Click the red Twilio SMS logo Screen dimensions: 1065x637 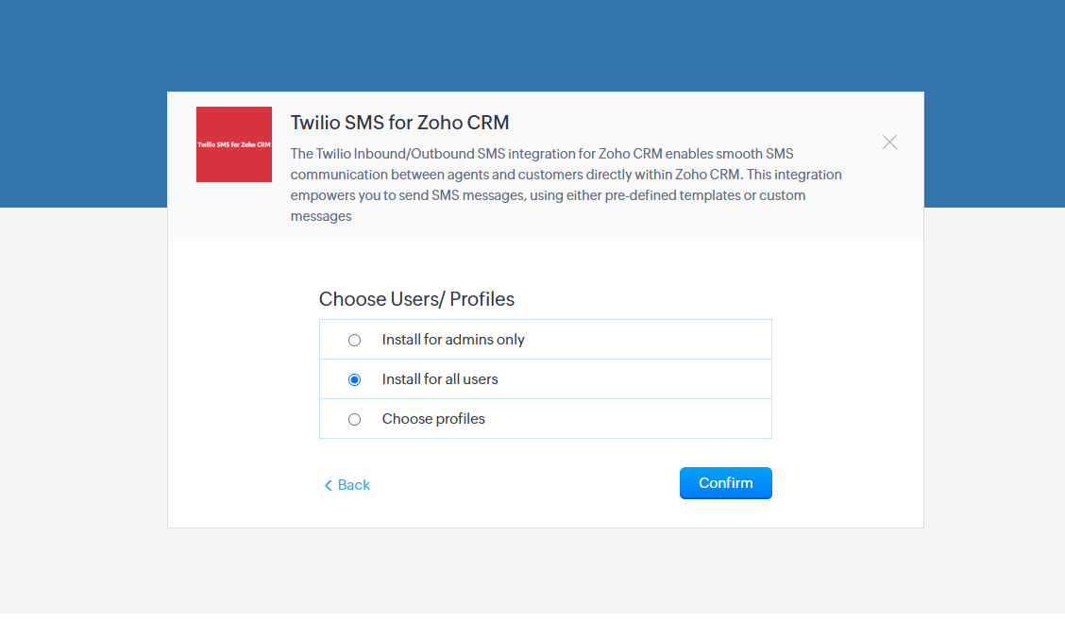coord(234,144)
